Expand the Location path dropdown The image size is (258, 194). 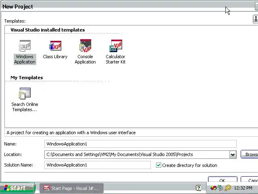[x=233, y=155]
